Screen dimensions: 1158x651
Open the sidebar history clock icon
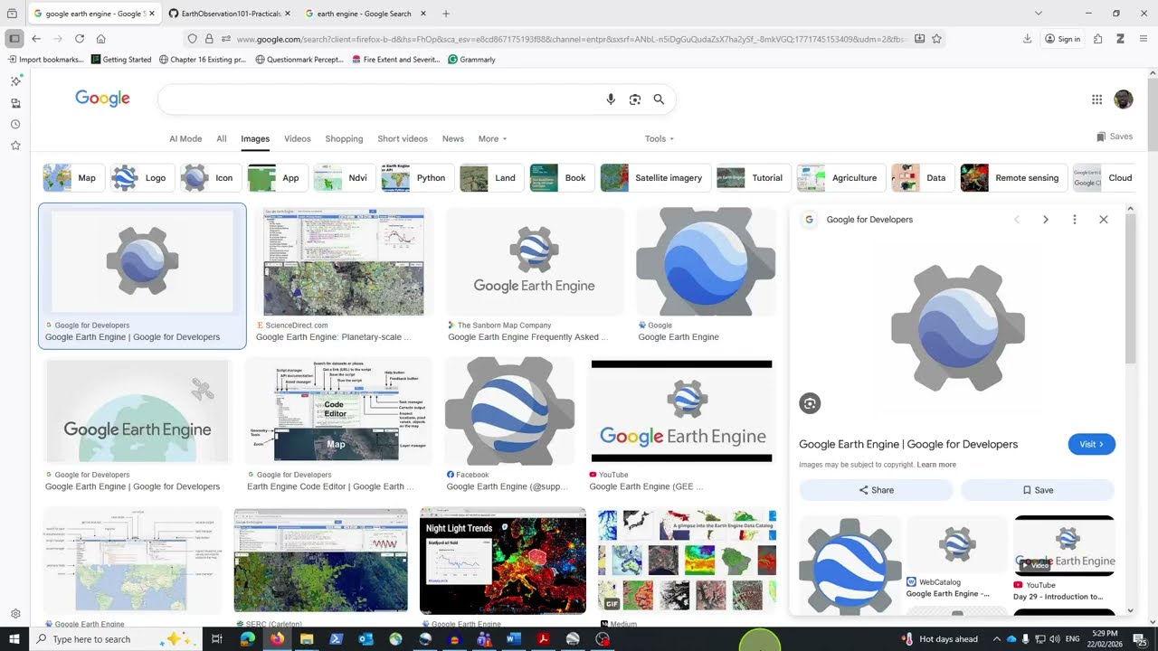tap(15, 124)
